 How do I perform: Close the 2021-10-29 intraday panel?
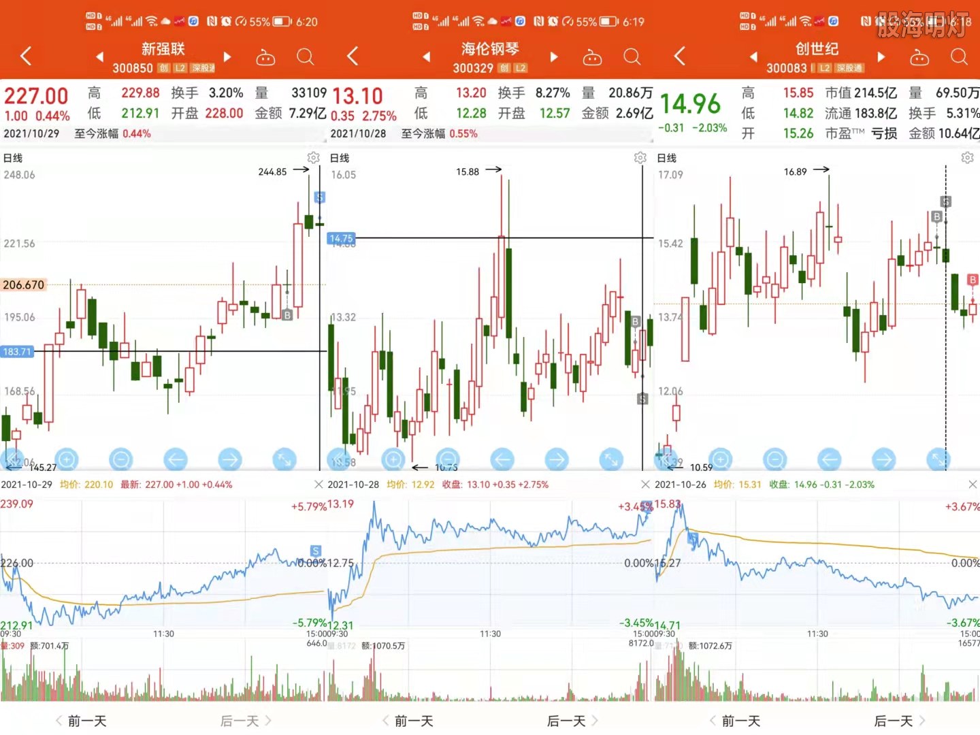[318, 485]
